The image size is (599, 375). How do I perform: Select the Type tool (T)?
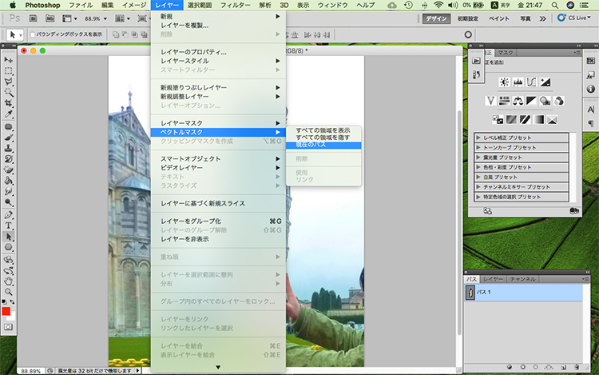pos(9,225)
